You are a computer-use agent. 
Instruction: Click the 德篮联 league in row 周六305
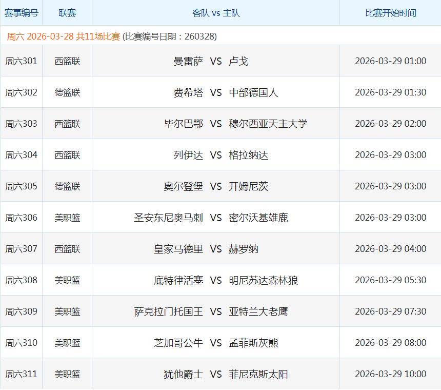67,186
